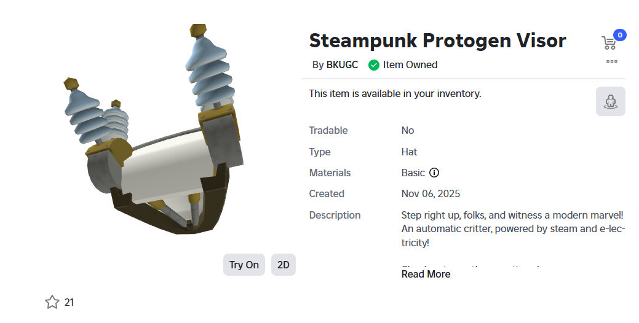
Task: Expand the description with Read More
Action: 426,274
